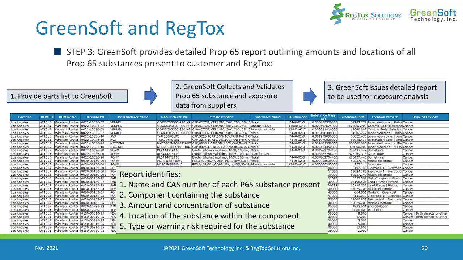Select the STEP 3 description paragraph

[241, 58]
